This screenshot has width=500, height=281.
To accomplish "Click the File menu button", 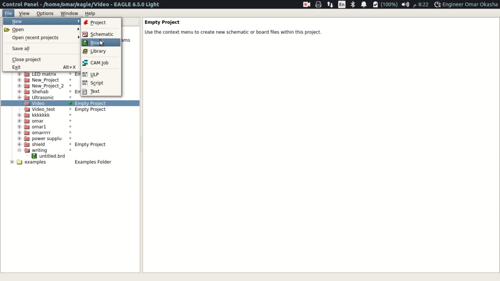I will point(8,14).
